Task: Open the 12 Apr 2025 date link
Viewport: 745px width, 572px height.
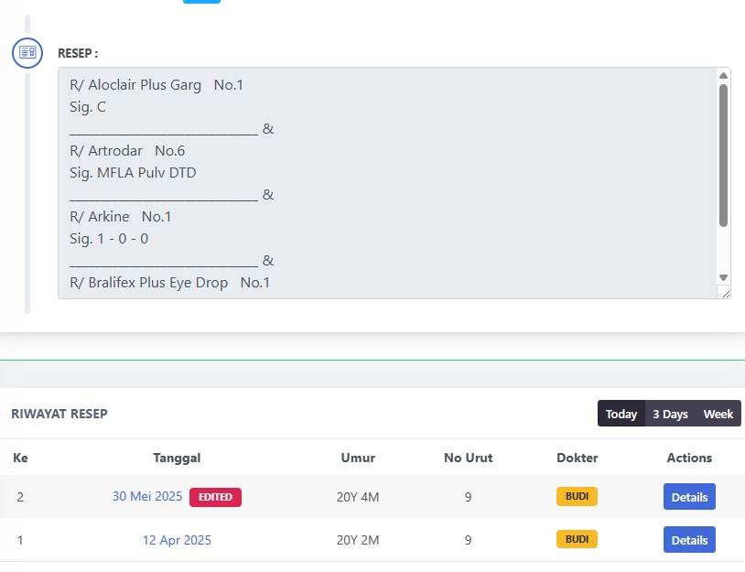Action: coord(177,540)
